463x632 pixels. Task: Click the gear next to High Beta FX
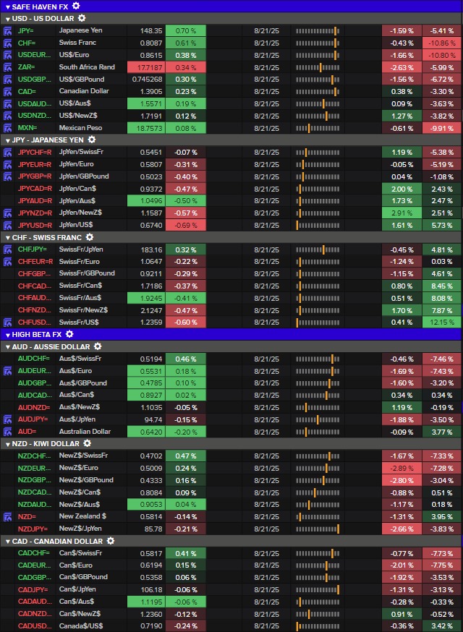(69, 334)
